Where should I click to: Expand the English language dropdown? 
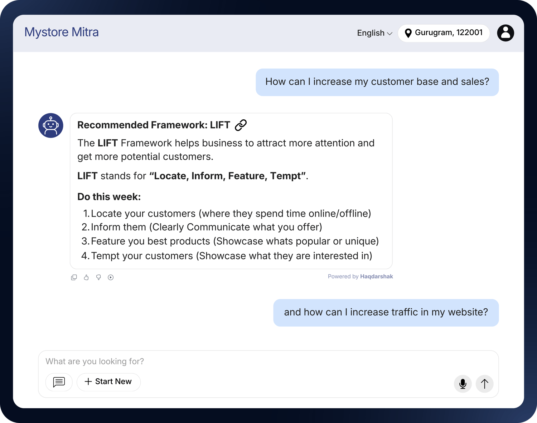(x=374, y=33)
